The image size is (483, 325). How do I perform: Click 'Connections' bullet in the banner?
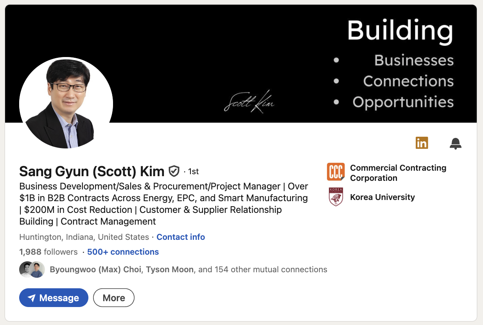pos(408,81)
